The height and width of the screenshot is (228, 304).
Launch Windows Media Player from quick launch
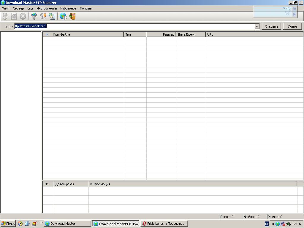click(20, 224)
